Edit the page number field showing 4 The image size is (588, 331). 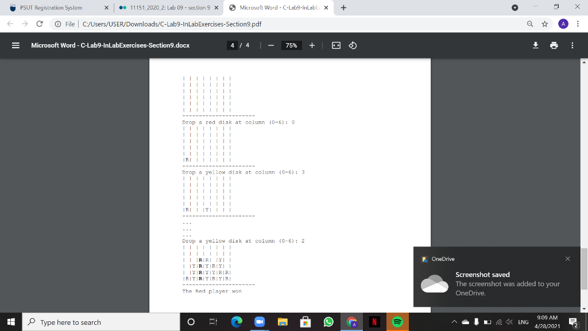[232, 45]
